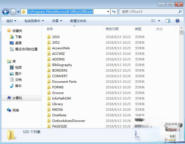Expand the view options dropdown arrow
This screenshot has height=144, width=185.
[x=159, y=21]
